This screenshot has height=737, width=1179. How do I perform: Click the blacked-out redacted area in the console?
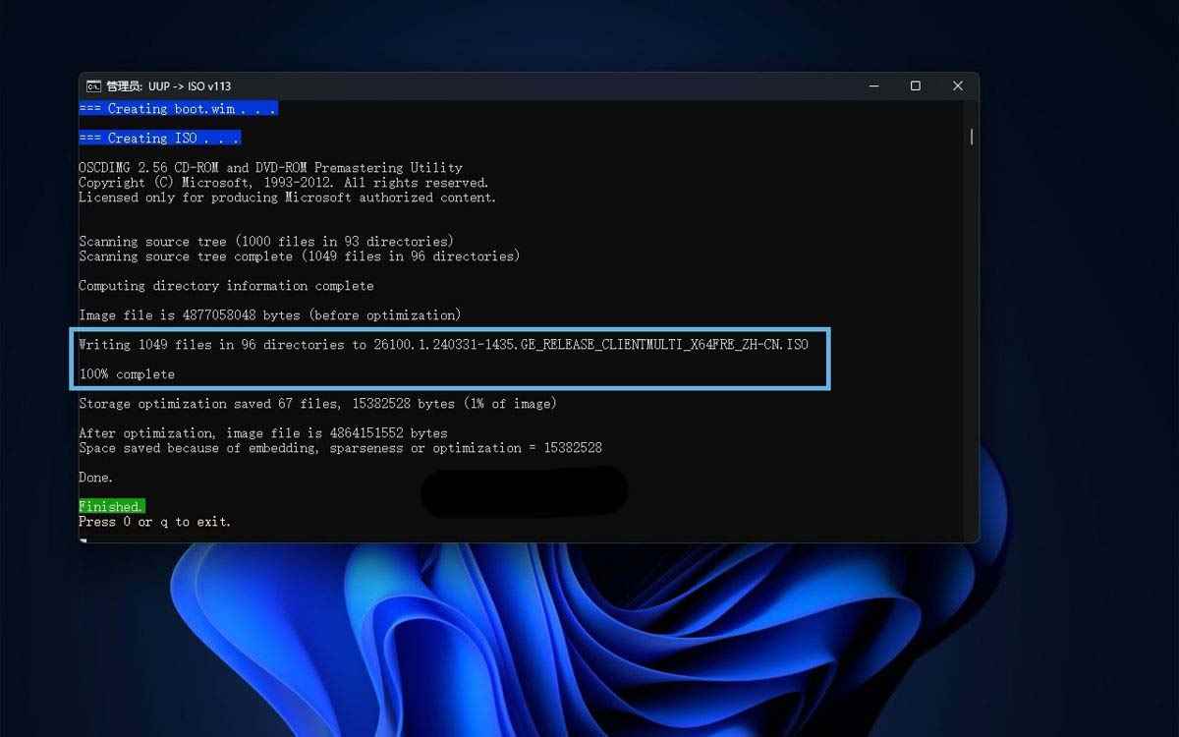(x=524, y=490)
